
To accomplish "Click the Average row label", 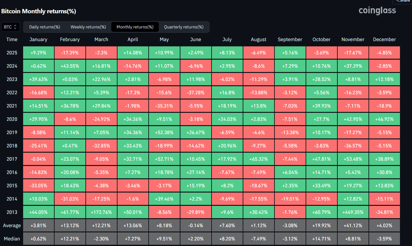I will coord(12,225).
